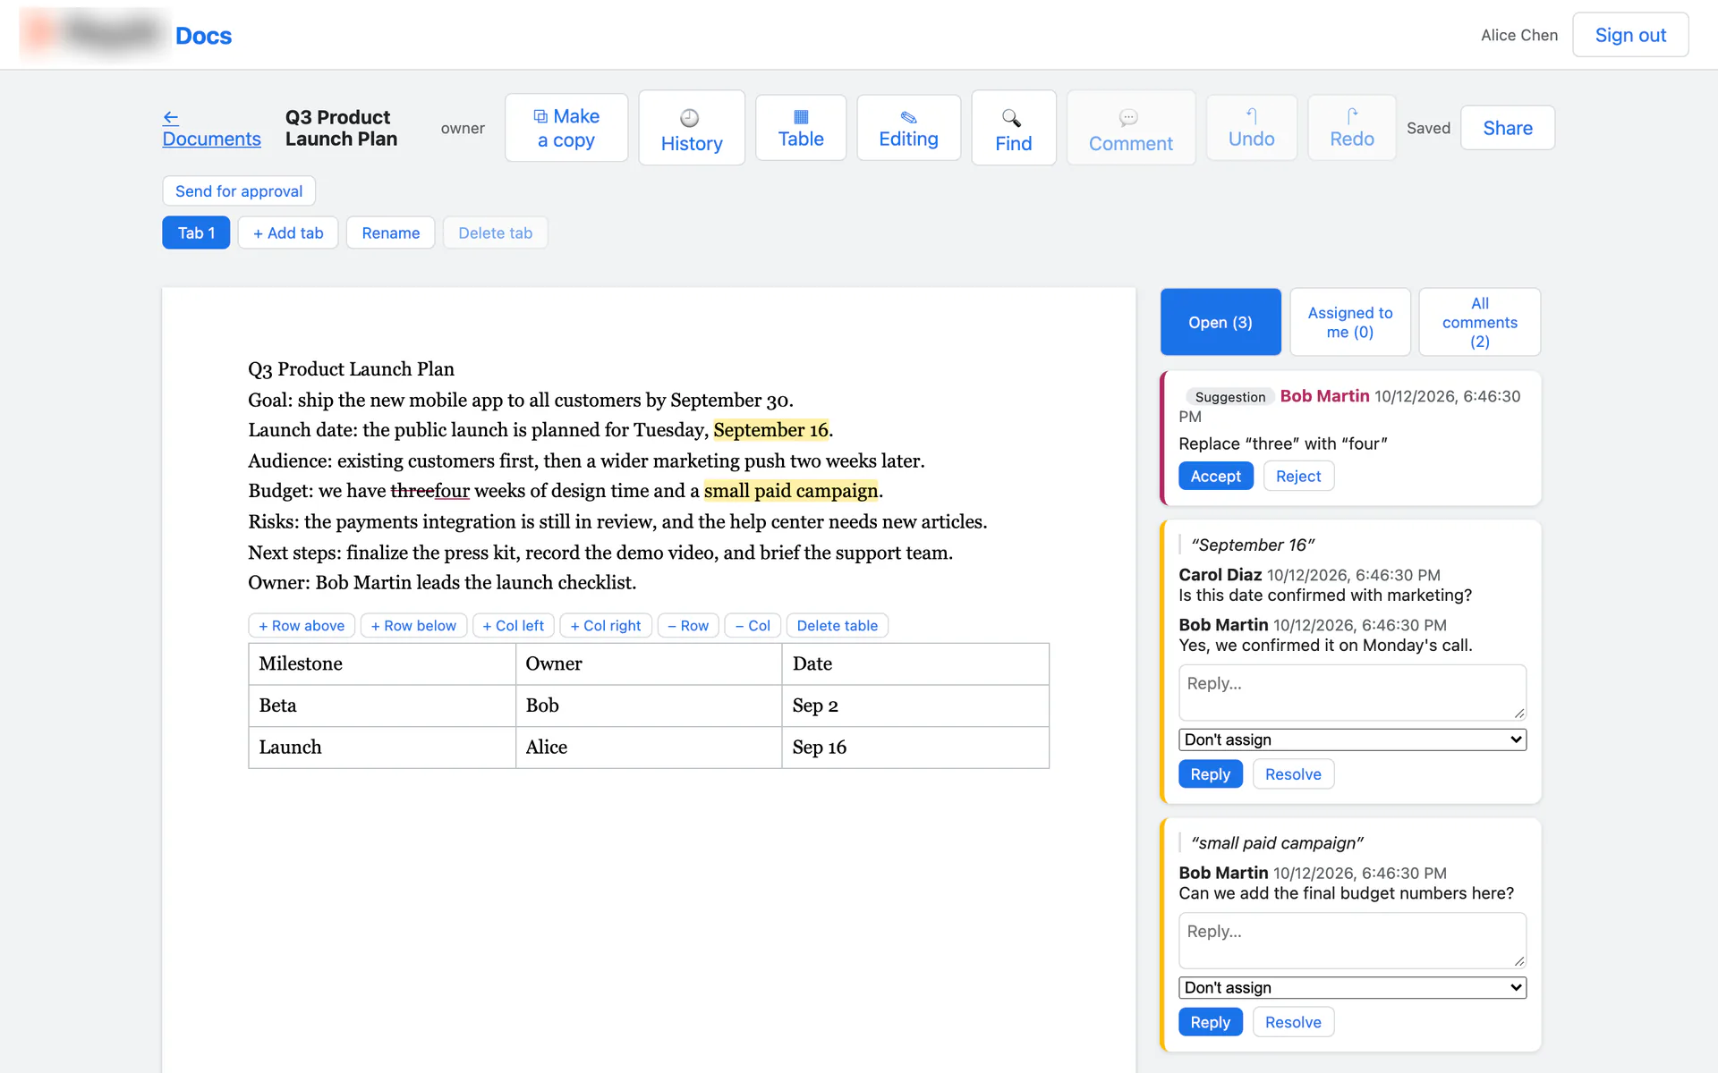The height and width of the screenshot is (1073, 1718).
Task: Insert a Table from toolbar
Action: [x=801, y=128]
